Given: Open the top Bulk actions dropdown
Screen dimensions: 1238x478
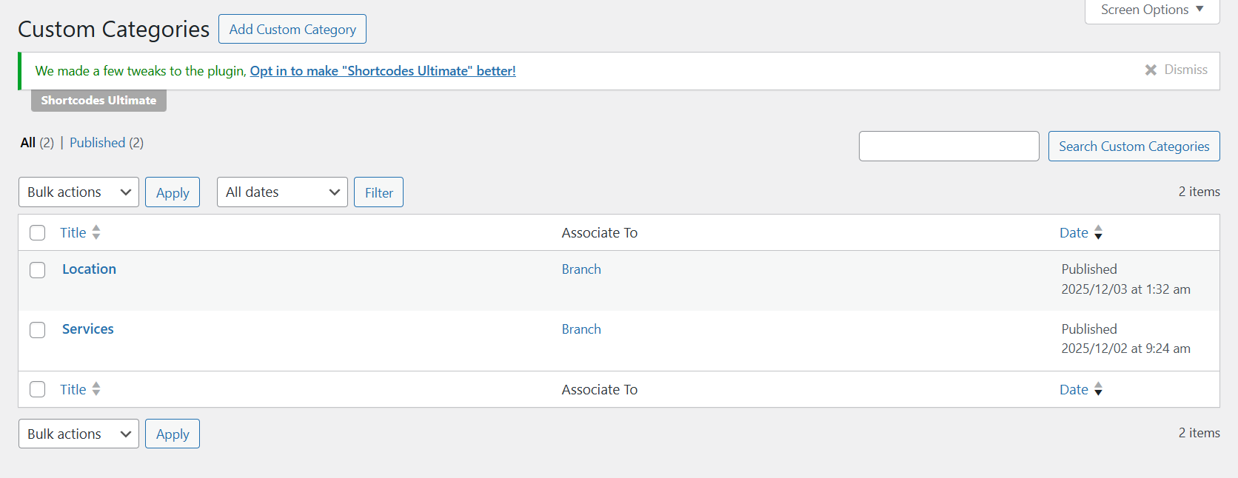Looking at the screenshot, I should [78, 192].
